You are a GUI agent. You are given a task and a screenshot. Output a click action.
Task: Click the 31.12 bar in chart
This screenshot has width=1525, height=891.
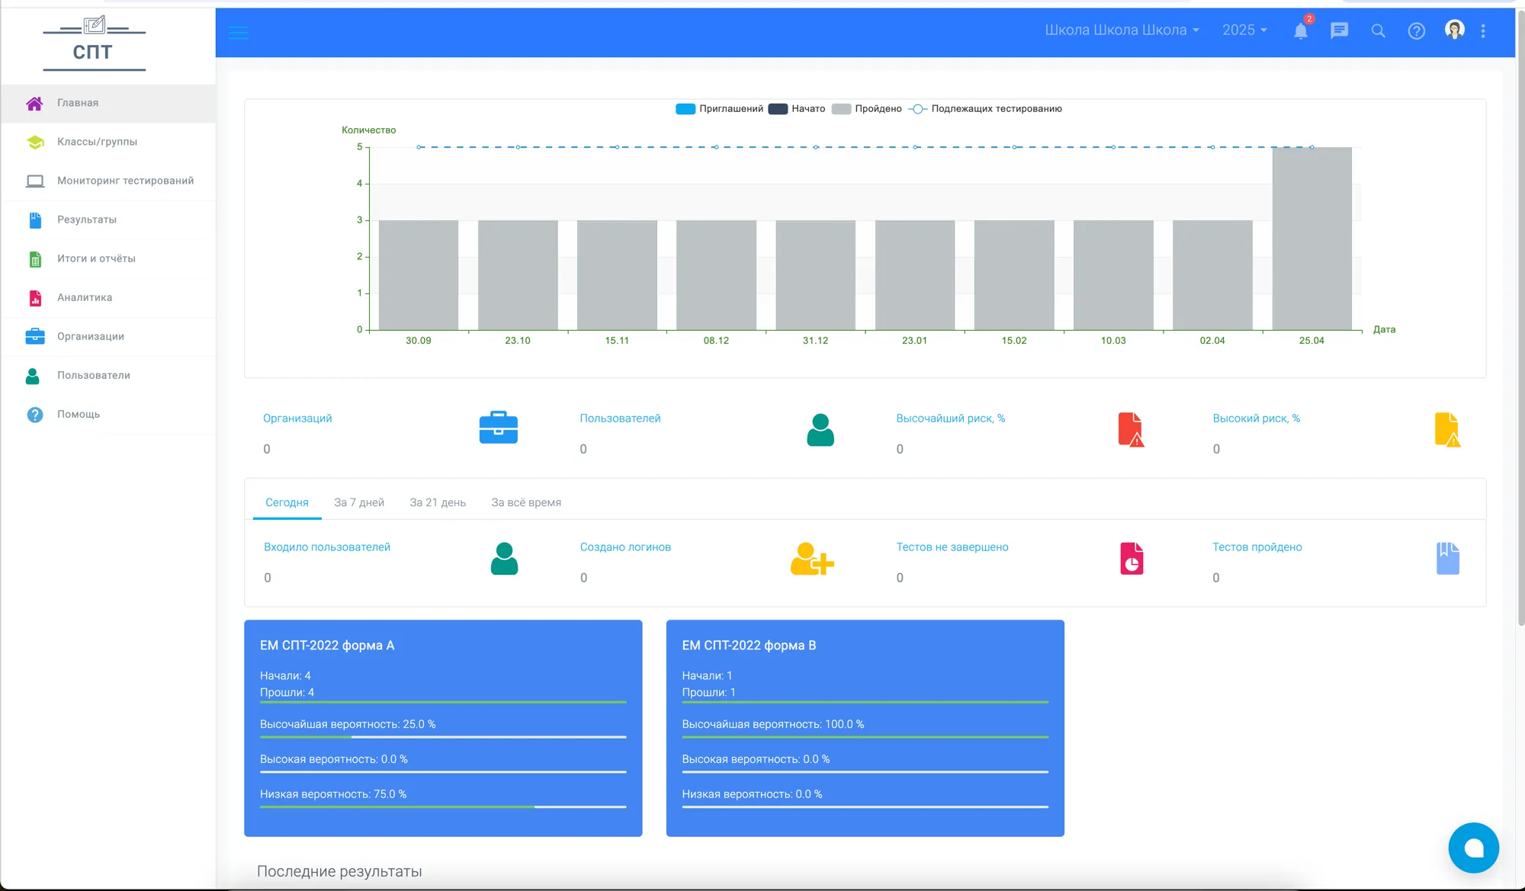(x=815, y=275)
